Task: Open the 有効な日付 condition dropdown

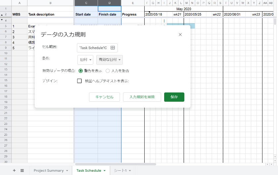Action: [110, 60]
